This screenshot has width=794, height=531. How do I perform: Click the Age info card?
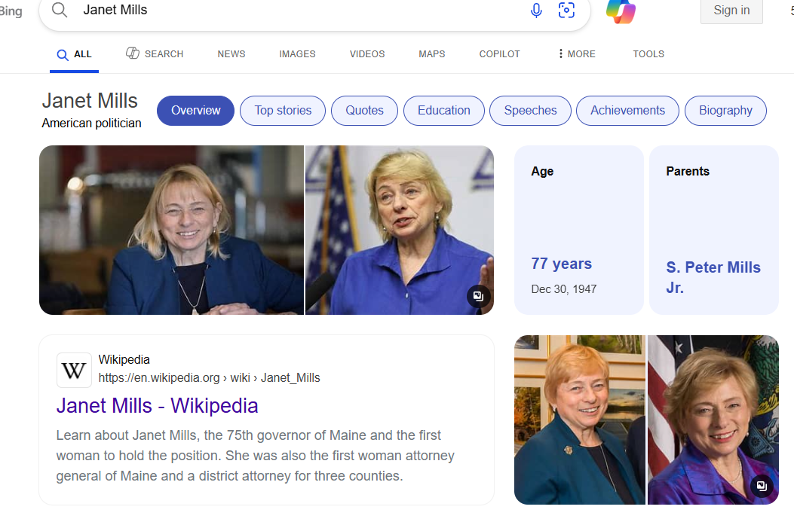[579, 230]
